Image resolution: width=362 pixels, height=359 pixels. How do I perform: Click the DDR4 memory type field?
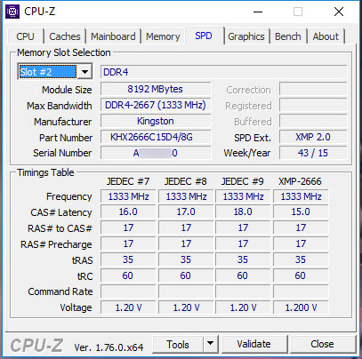(x=224, y=72)
